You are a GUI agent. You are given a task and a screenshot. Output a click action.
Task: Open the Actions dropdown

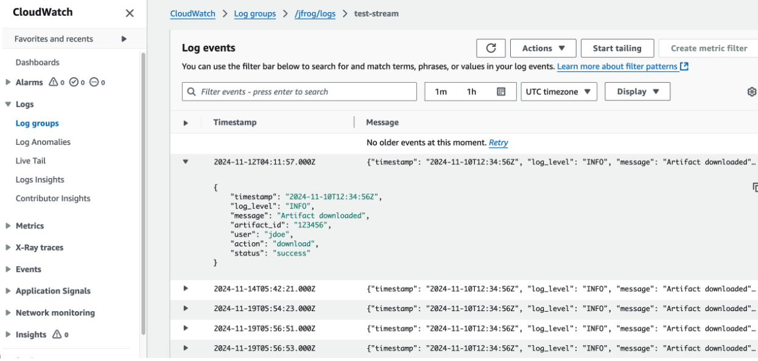(x=542, y=48)
